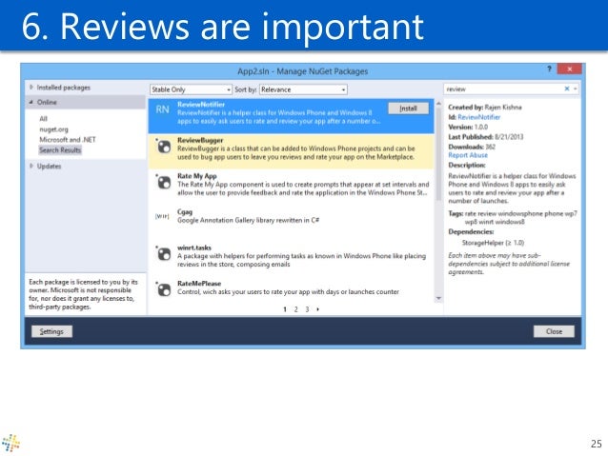Open the Settings button

(51, 331)
